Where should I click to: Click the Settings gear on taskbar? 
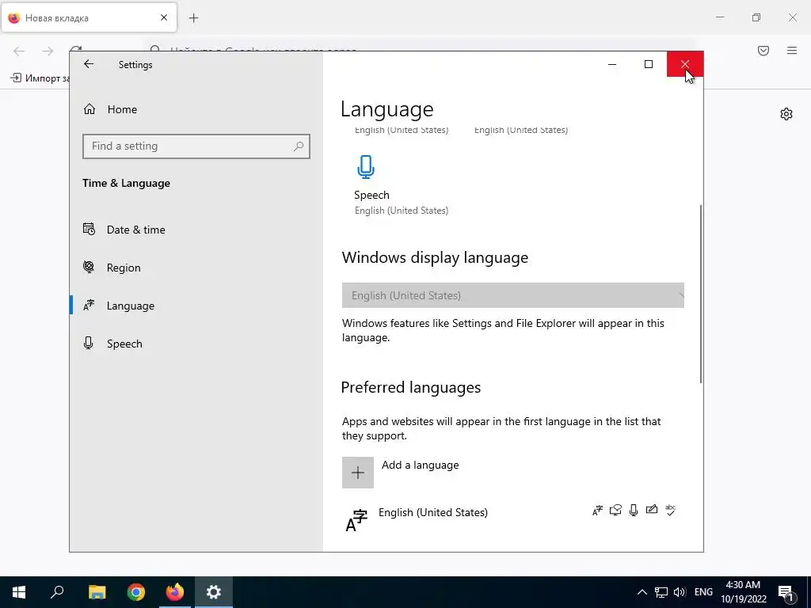tap(214, 592)
